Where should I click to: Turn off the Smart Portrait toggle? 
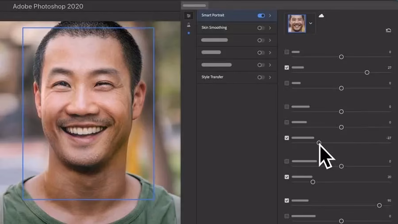click(x=261, y=15)
